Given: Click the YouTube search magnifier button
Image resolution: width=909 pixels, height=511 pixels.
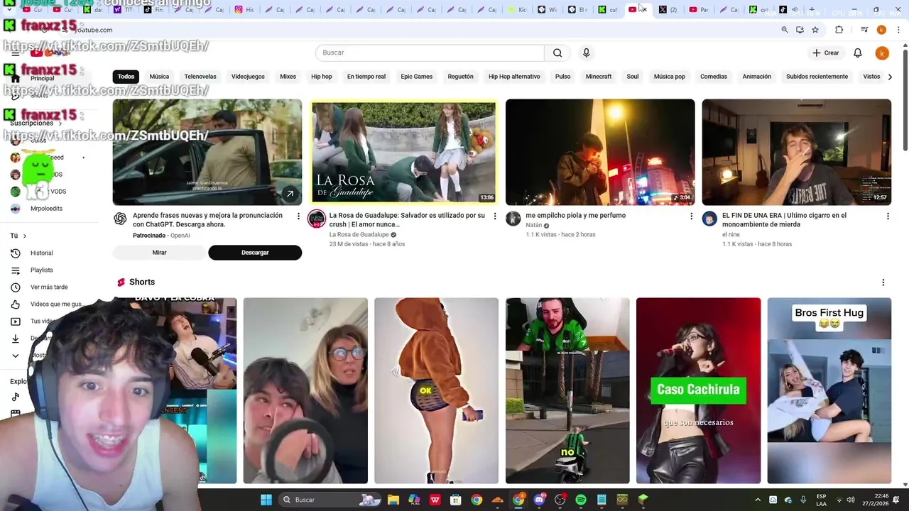Looking at the screenshot, I should (x=557, y=53).
